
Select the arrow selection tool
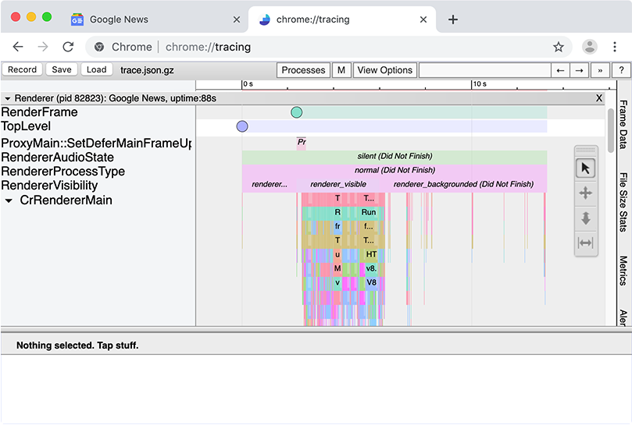(585, 168)
